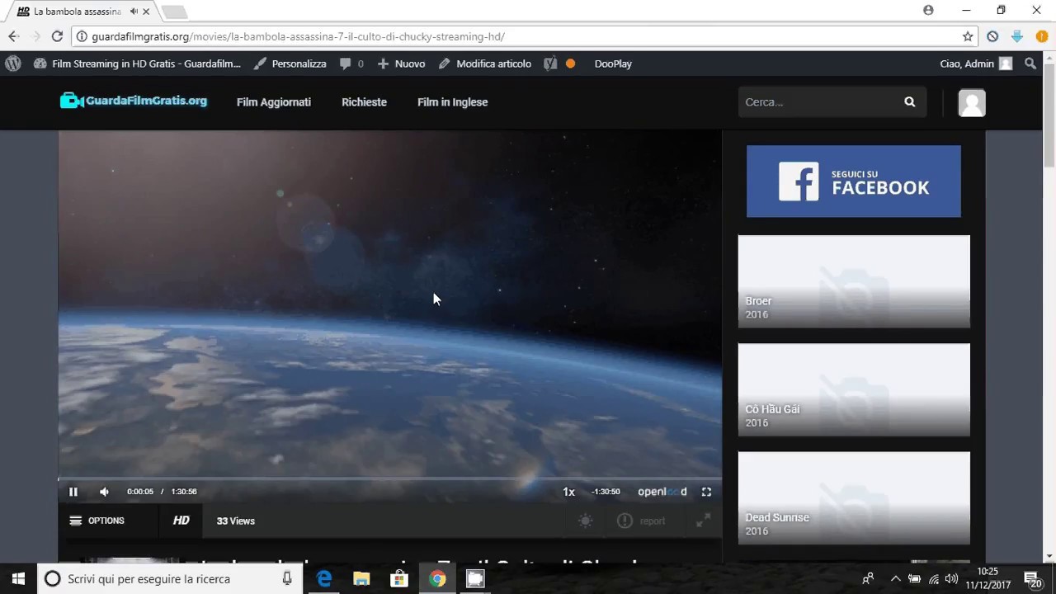
Task: Open the Broer 2016 movie card
Action: (x=854, y=281)
